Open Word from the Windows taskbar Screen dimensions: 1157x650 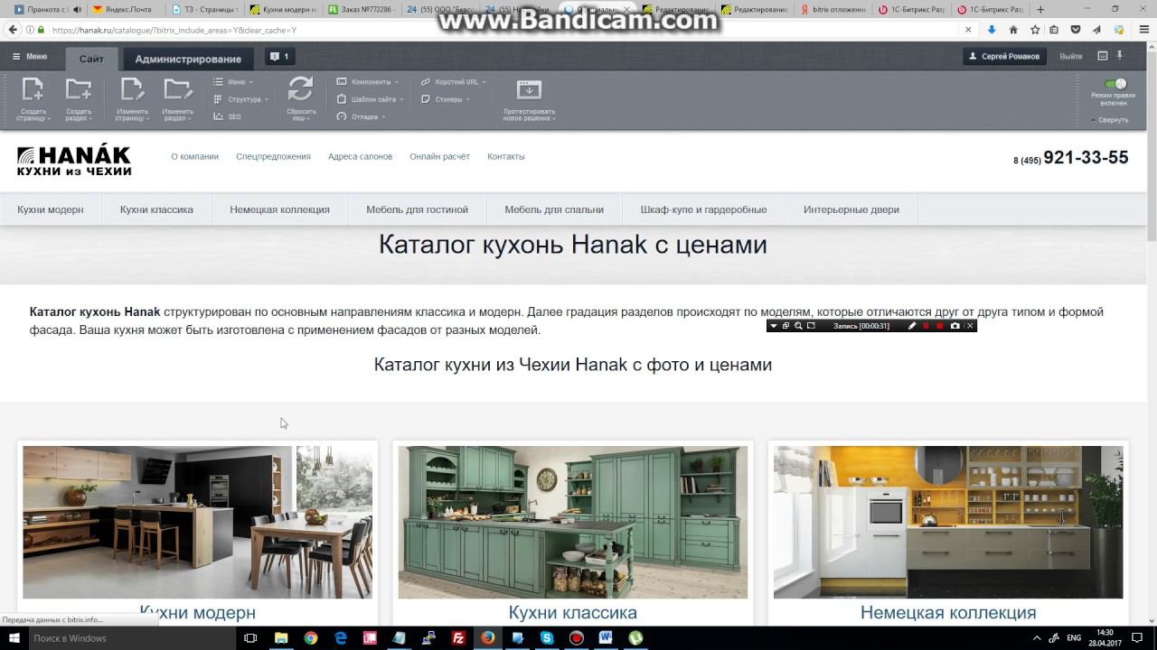click(606, 638)
